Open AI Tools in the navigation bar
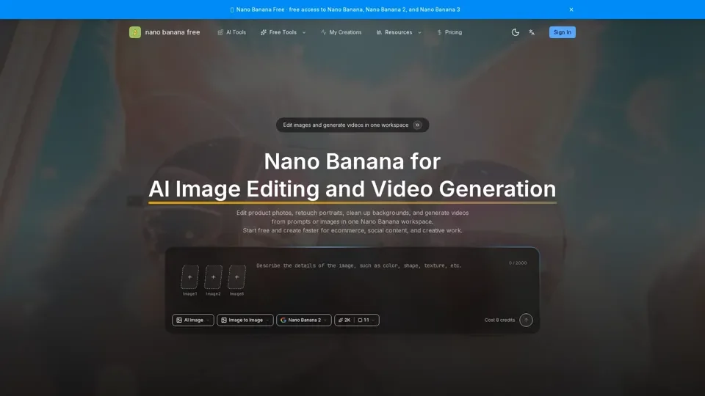 (x=231, y=32)
